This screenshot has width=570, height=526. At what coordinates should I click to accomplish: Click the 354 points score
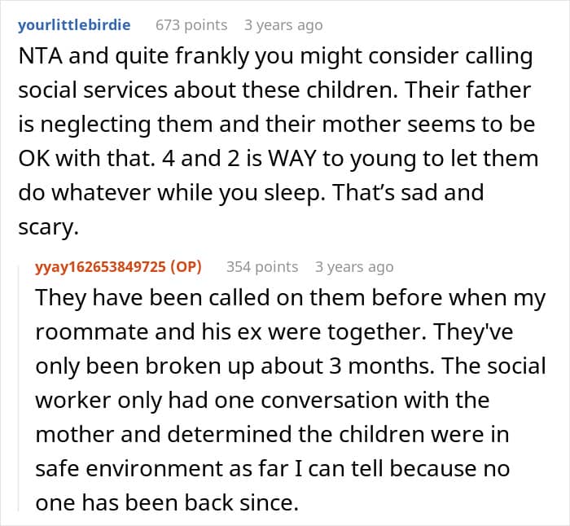coord(262,267)
